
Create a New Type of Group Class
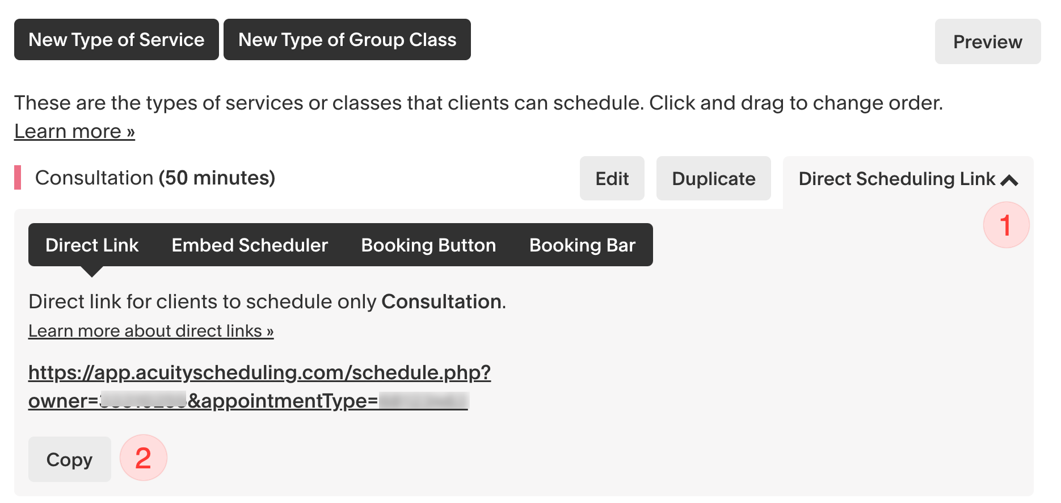(347, 40)
